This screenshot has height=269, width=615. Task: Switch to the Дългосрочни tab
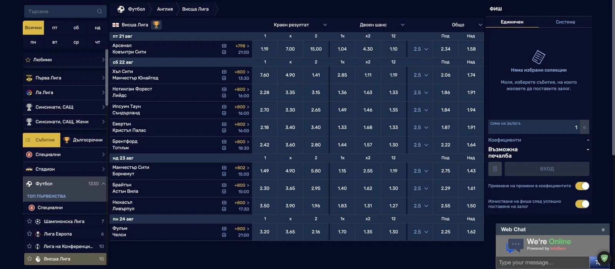click(x=83, y=140)
